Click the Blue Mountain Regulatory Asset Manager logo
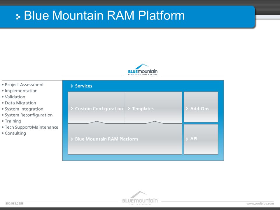Viewport: 280px width, 210px height. coord(143,70)
